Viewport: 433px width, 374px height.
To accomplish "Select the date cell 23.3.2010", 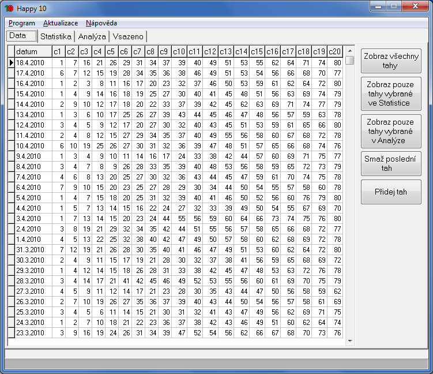I will pyautogui.click(x=33, y=333).
